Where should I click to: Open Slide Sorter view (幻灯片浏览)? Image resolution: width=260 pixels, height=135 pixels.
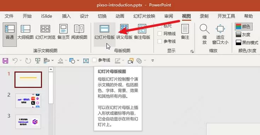45,32
